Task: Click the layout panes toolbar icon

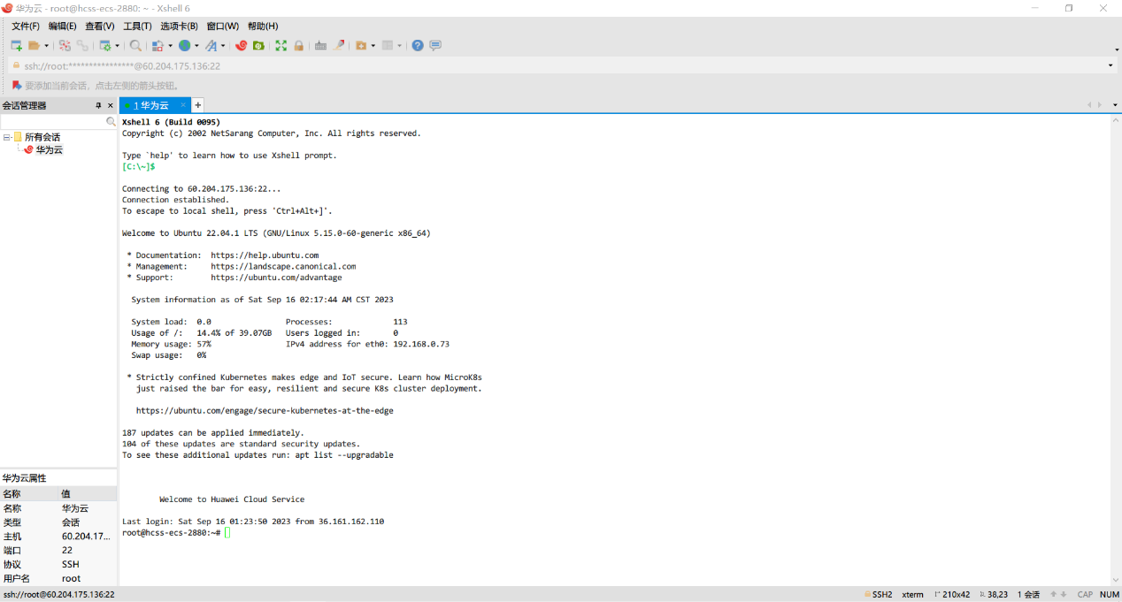Action: click(388, 45)
